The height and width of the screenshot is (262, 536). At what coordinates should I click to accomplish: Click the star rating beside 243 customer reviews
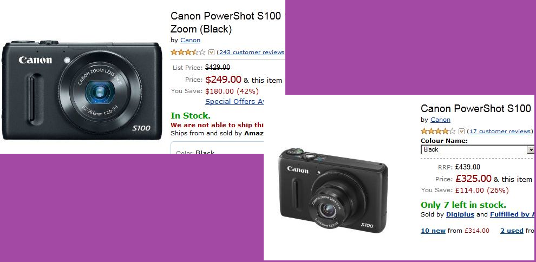[188, 53]
